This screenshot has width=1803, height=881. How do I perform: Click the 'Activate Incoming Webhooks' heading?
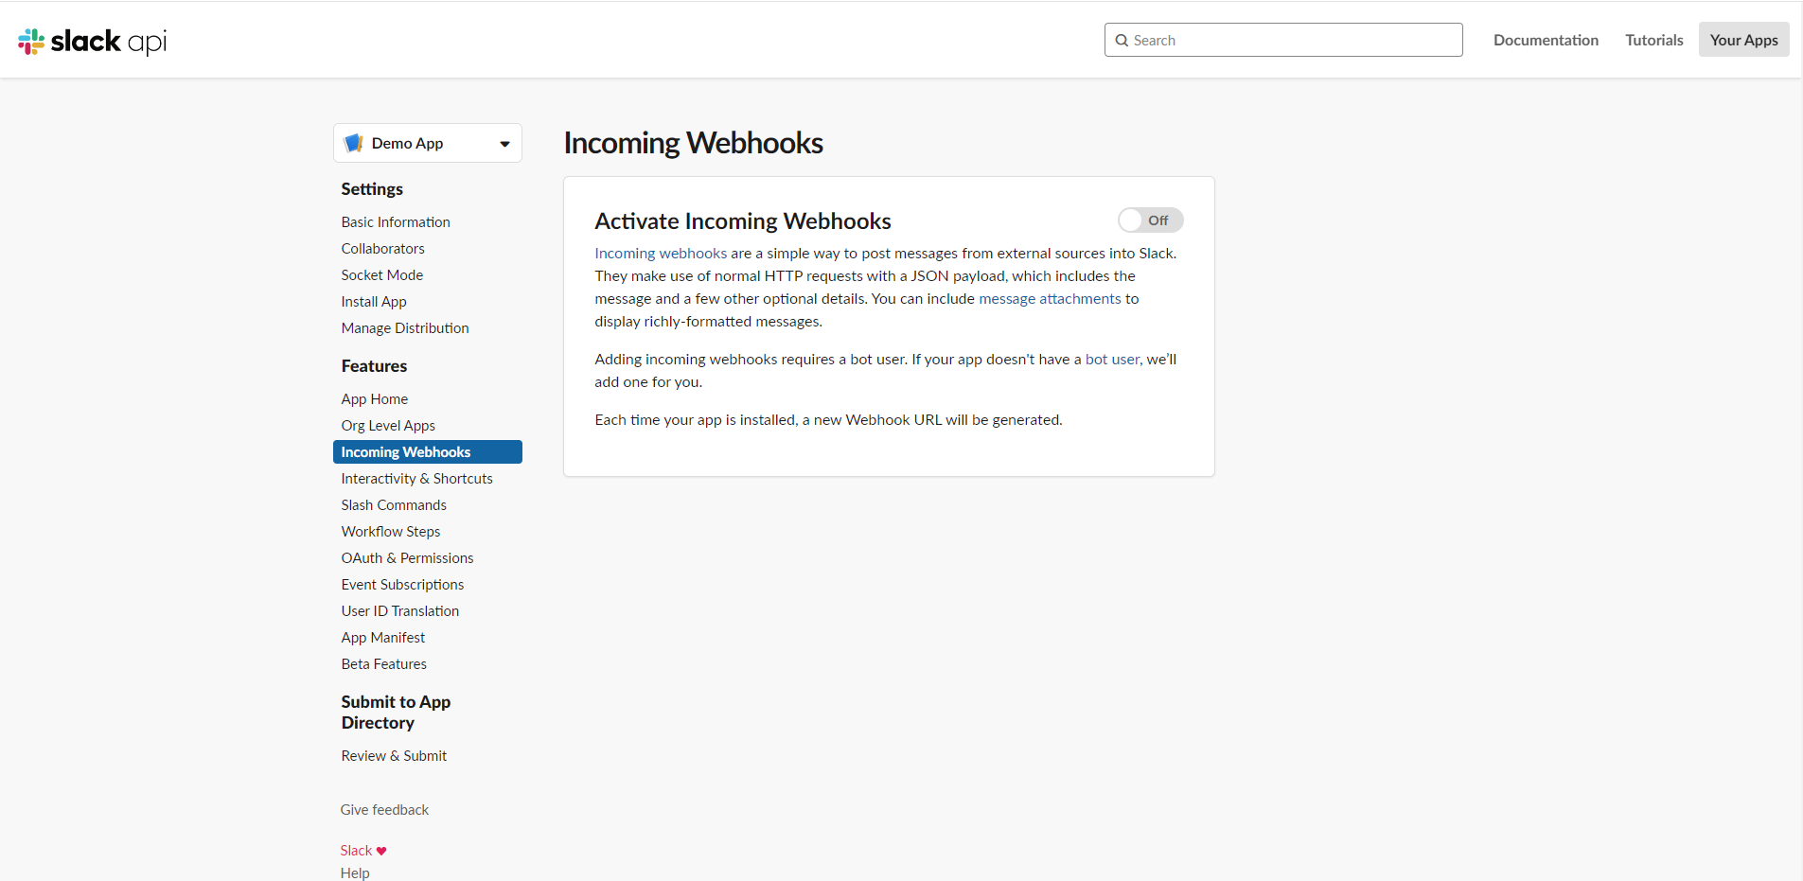coord(743,220)
